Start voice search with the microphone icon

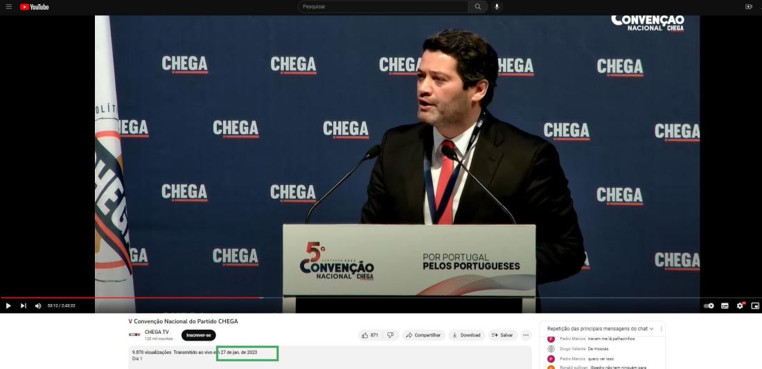(x=497, y=7)
